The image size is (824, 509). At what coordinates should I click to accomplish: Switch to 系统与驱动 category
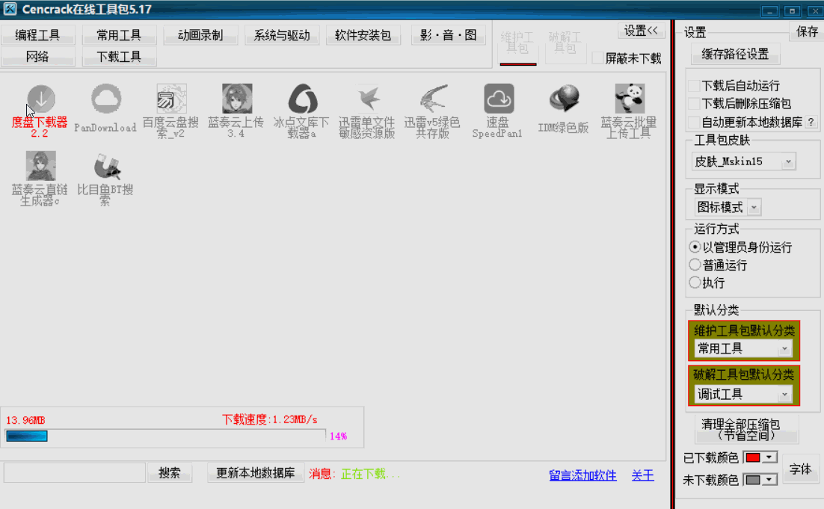coord(282,35)
